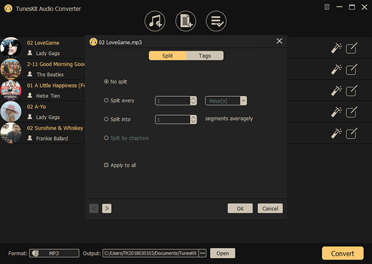This screenshot has height=264, width=372.
Task: Select the 02 Sunshine & Whiskey title
Action: [55, 128]
